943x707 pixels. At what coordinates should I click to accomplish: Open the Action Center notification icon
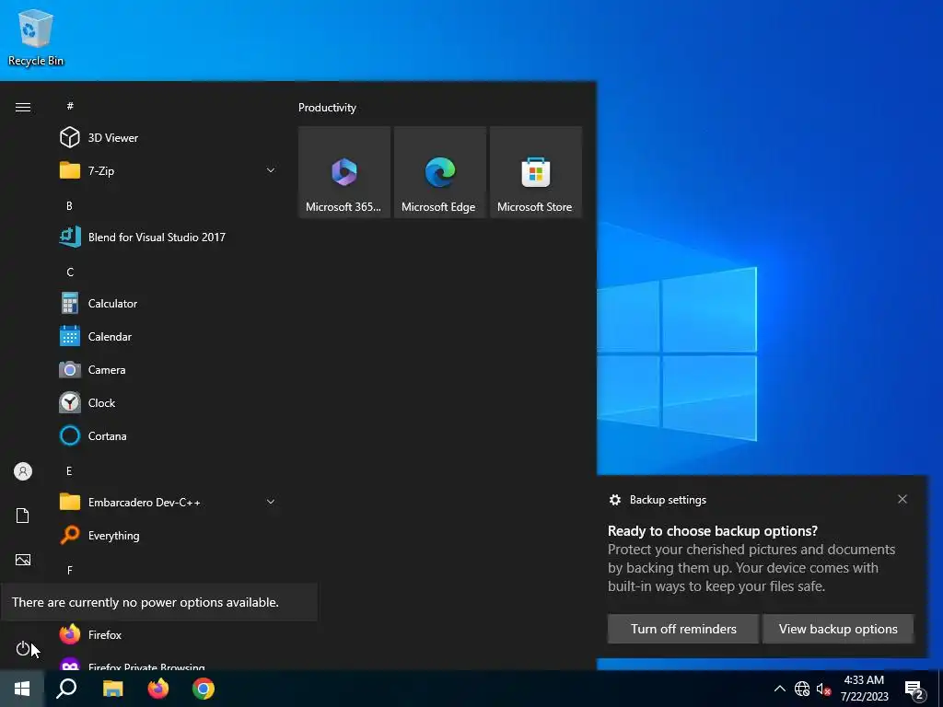click(x=914, y=690)
